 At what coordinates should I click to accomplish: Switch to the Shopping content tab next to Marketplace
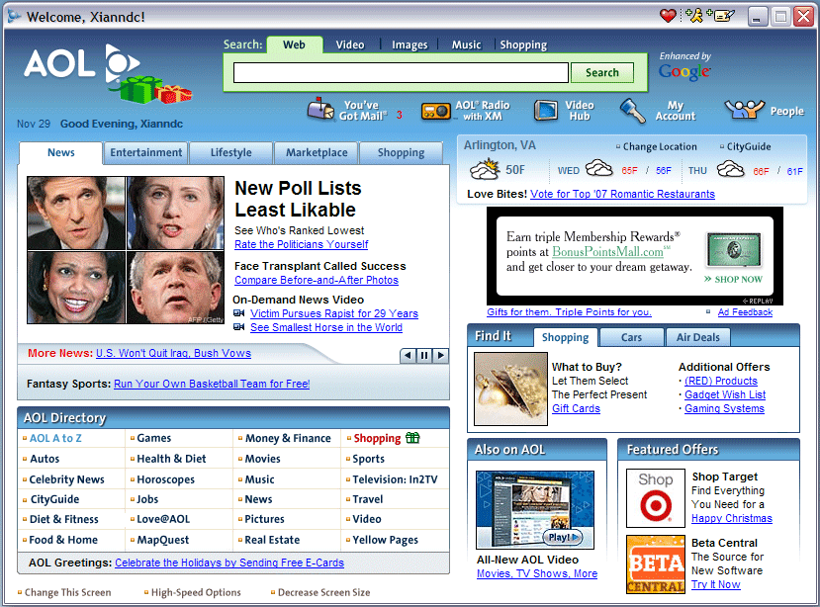[x=402, y=152]
